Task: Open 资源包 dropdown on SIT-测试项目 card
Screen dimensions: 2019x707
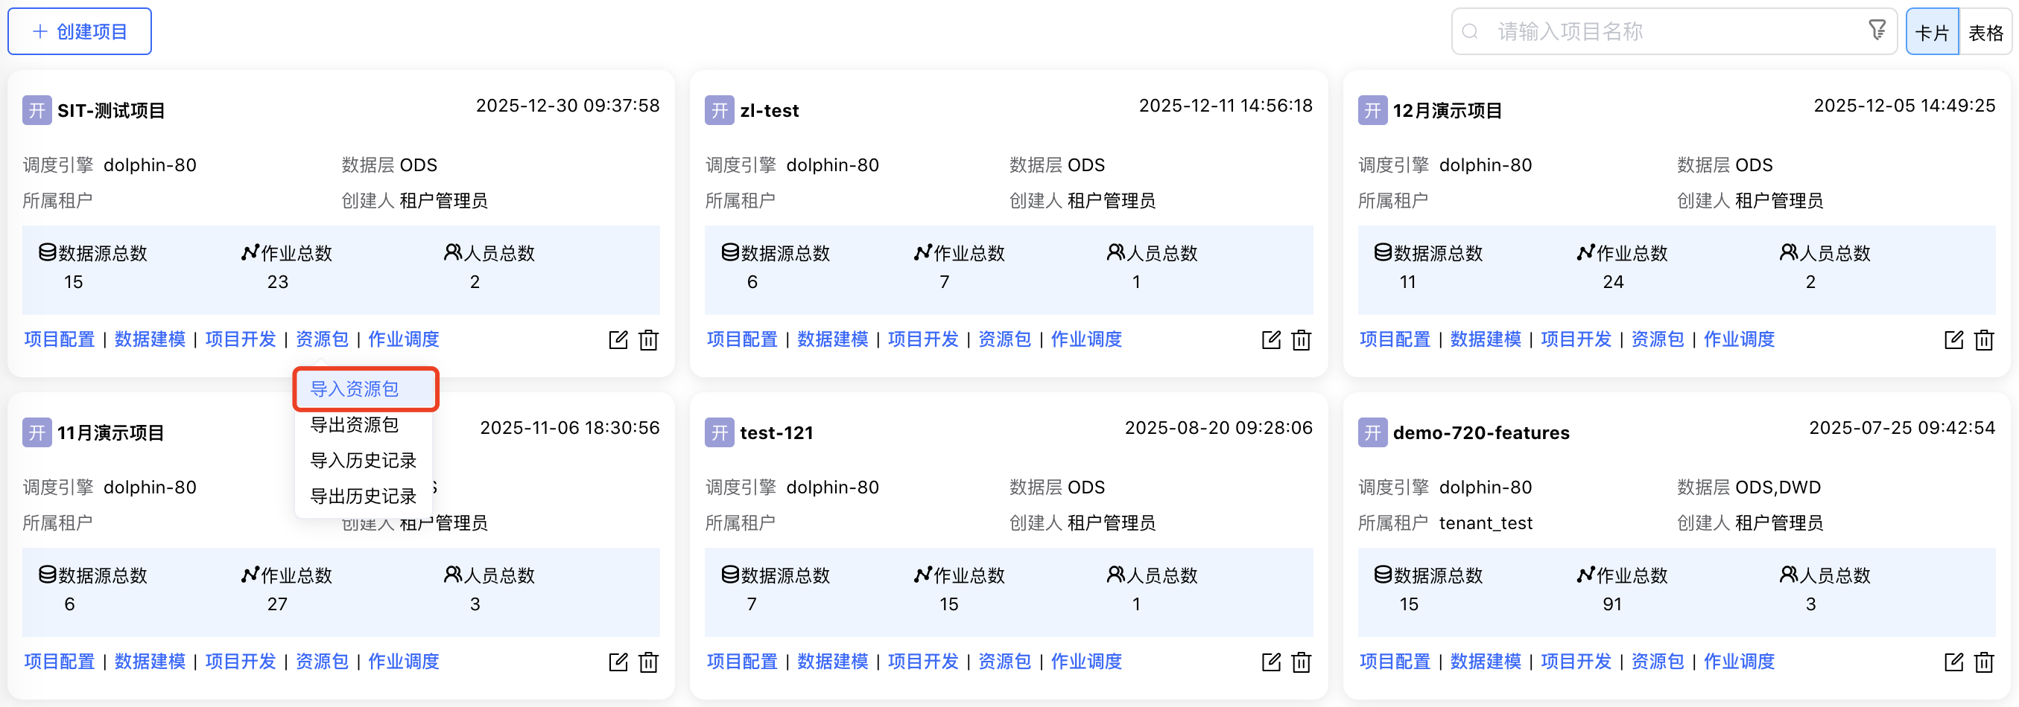Action: click(321, 339)
